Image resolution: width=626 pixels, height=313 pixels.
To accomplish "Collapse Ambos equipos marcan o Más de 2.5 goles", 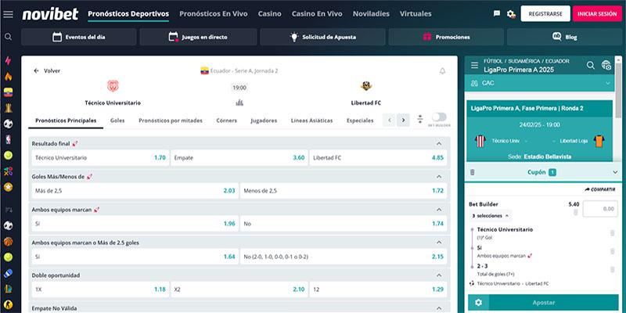I will (x=439, y=243).
